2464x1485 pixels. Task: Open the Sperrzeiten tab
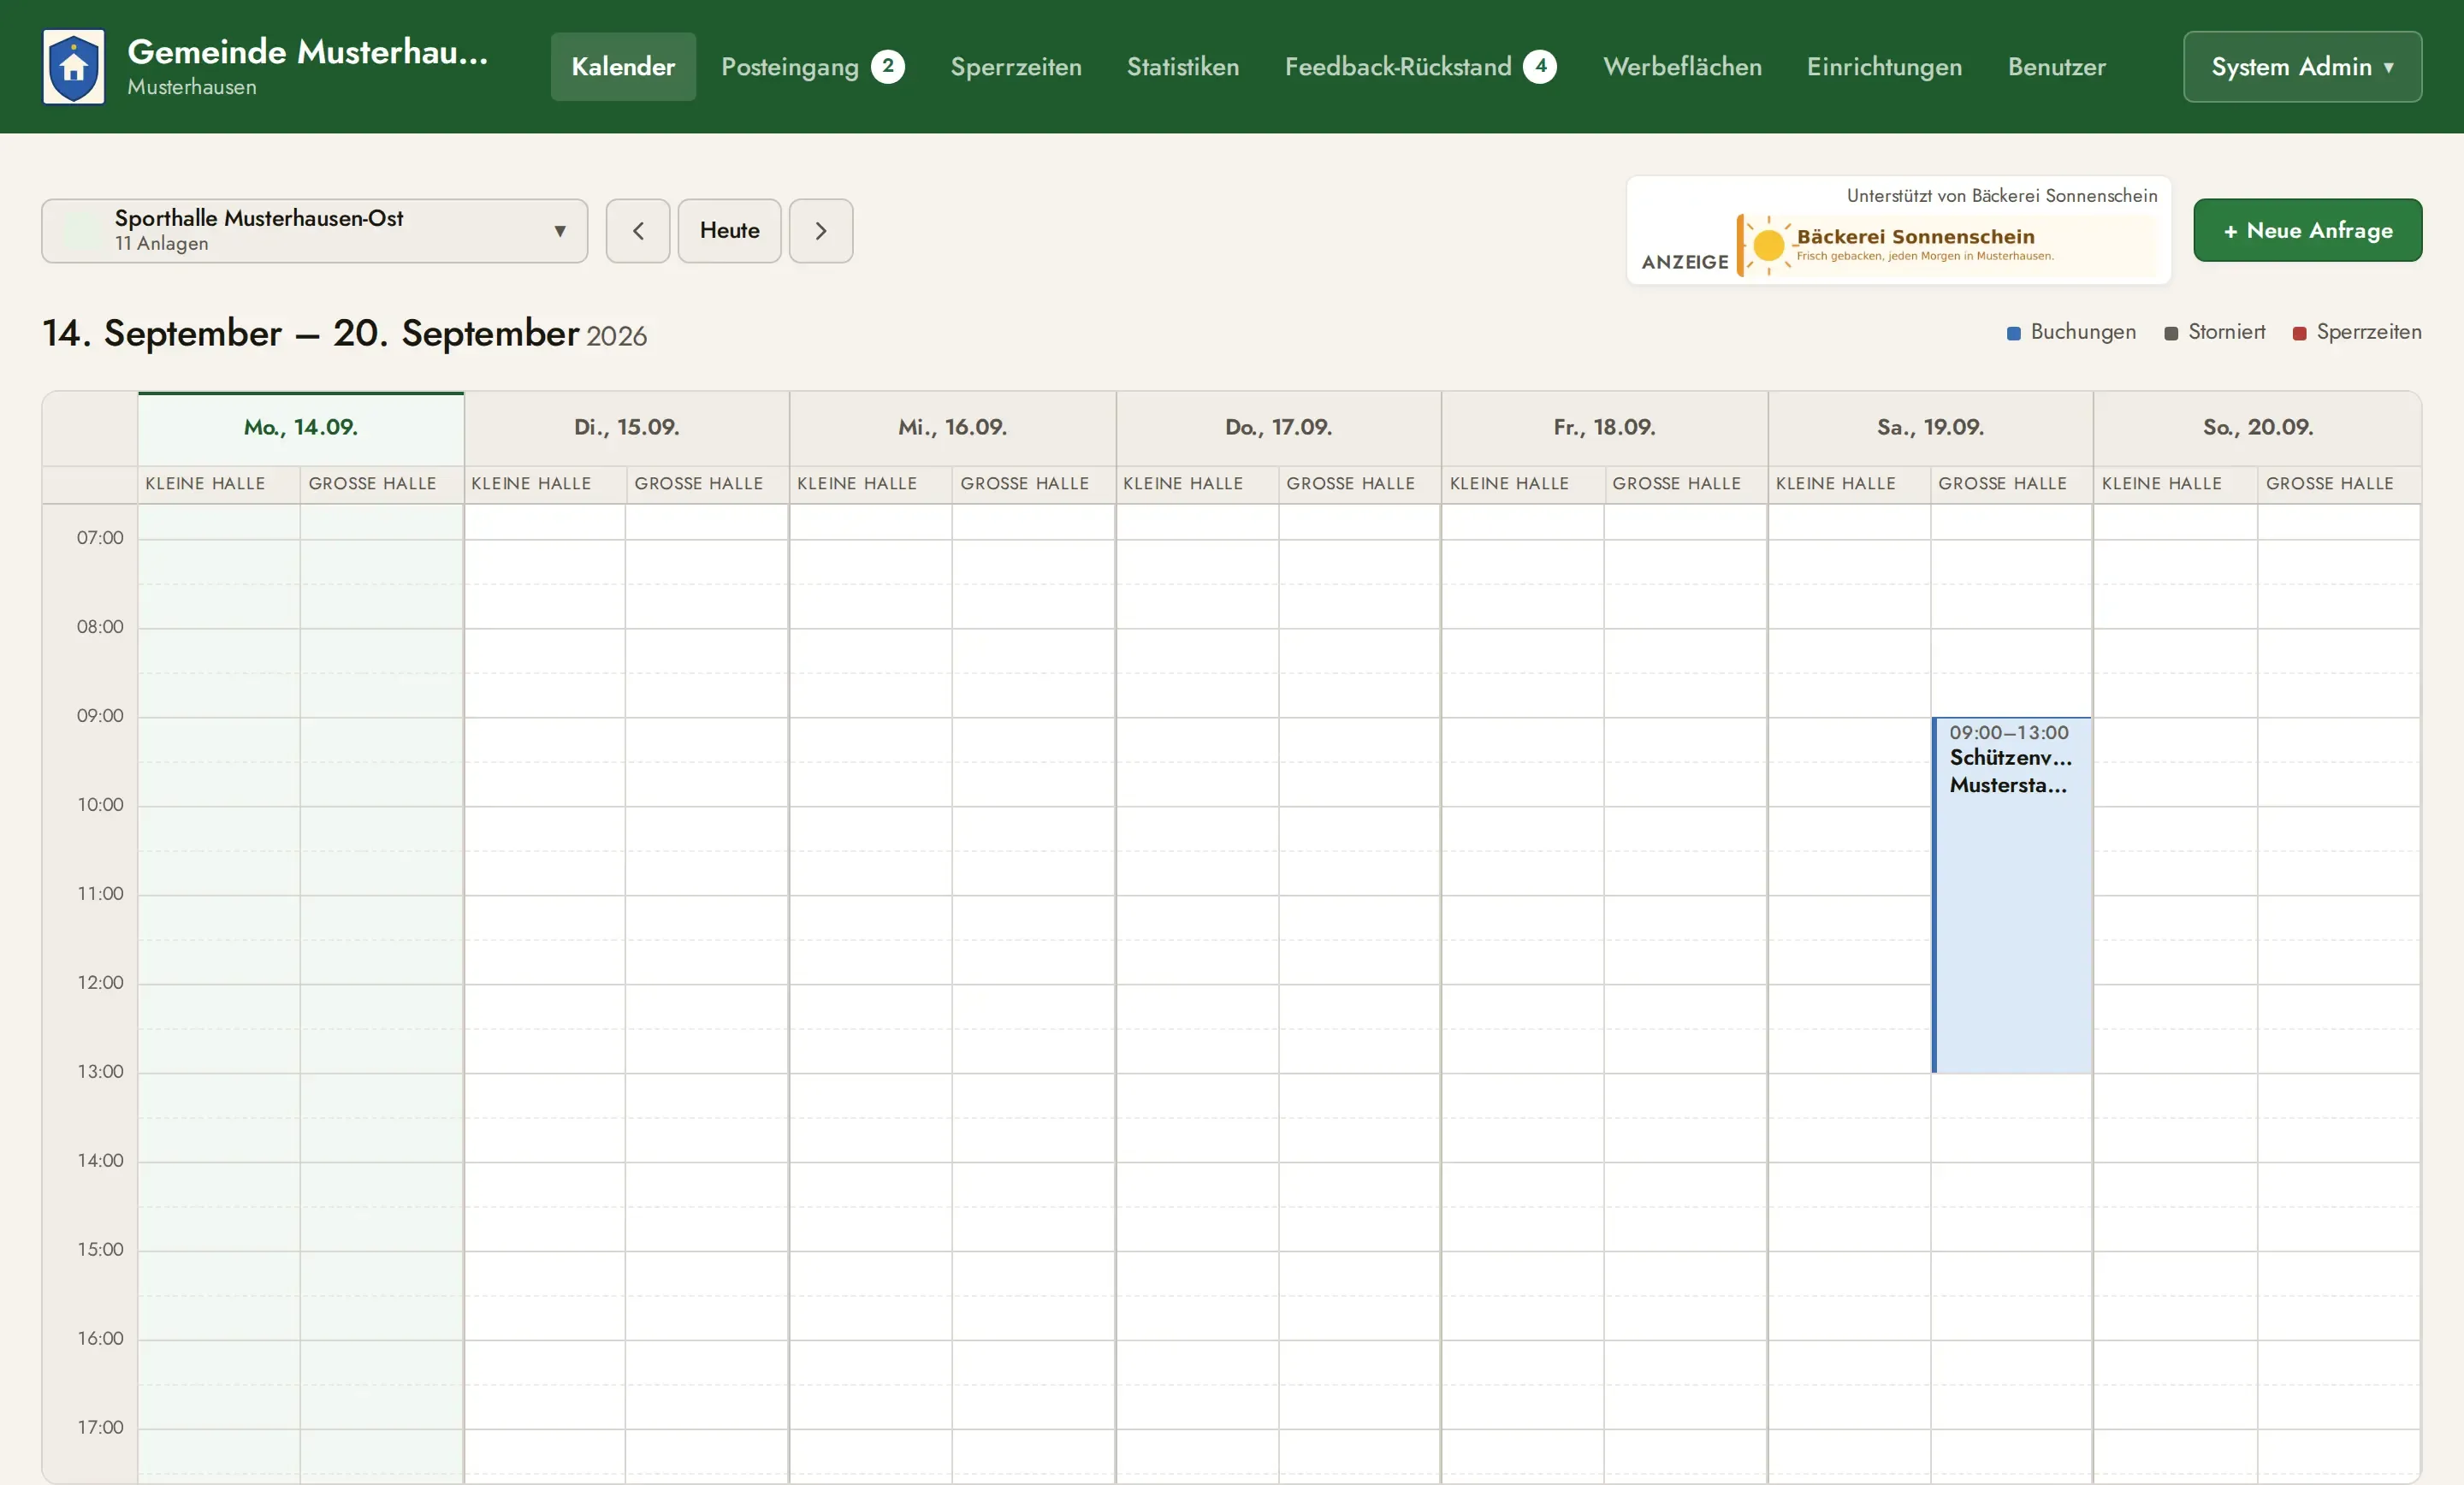click(x=1016, y=67)
